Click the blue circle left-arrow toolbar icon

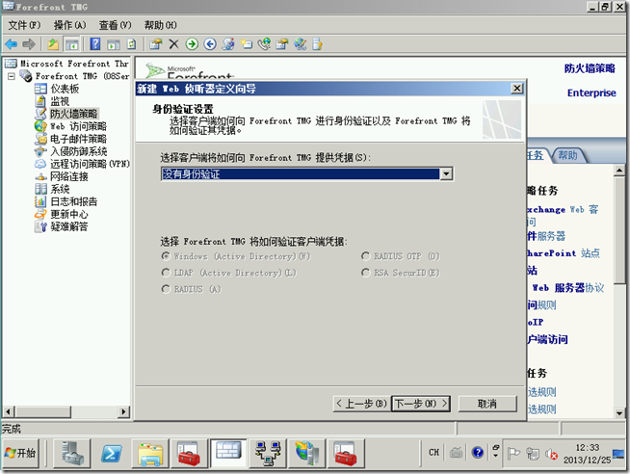pos(210,43)
